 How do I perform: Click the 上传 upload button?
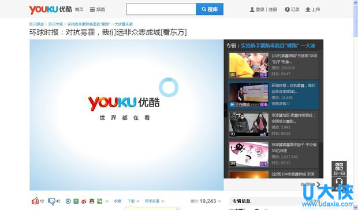[x=313, y=10]
